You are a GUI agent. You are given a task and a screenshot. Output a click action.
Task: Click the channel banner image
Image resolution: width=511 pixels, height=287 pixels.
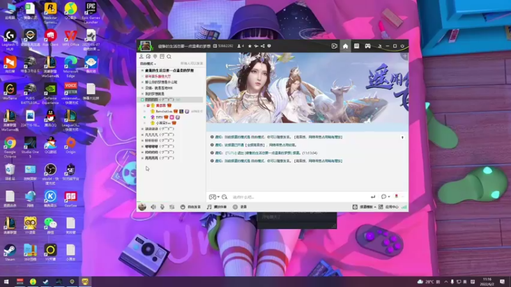pyautogui.click(x=307, y=88)
